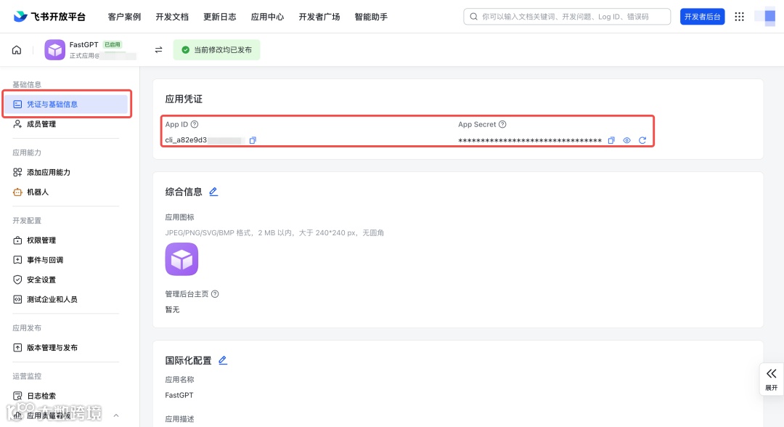Click the purple cube application icon thumbnail
784x427 pixels.
(x=181, y=259)
